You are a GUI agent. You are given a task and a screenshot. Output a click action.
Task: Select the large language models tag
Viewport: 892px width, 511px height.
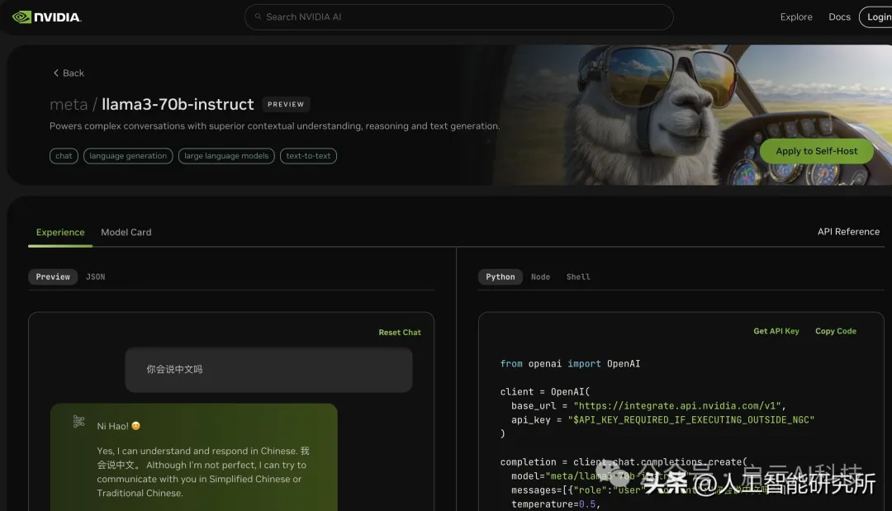(x=226, y=156)
